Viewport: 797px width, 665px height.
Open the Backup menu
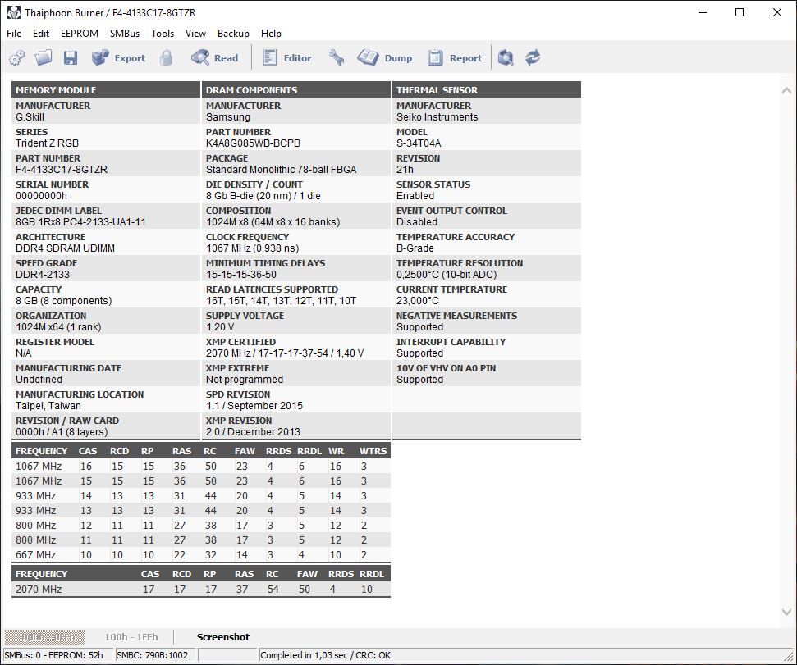click(233, 34)
